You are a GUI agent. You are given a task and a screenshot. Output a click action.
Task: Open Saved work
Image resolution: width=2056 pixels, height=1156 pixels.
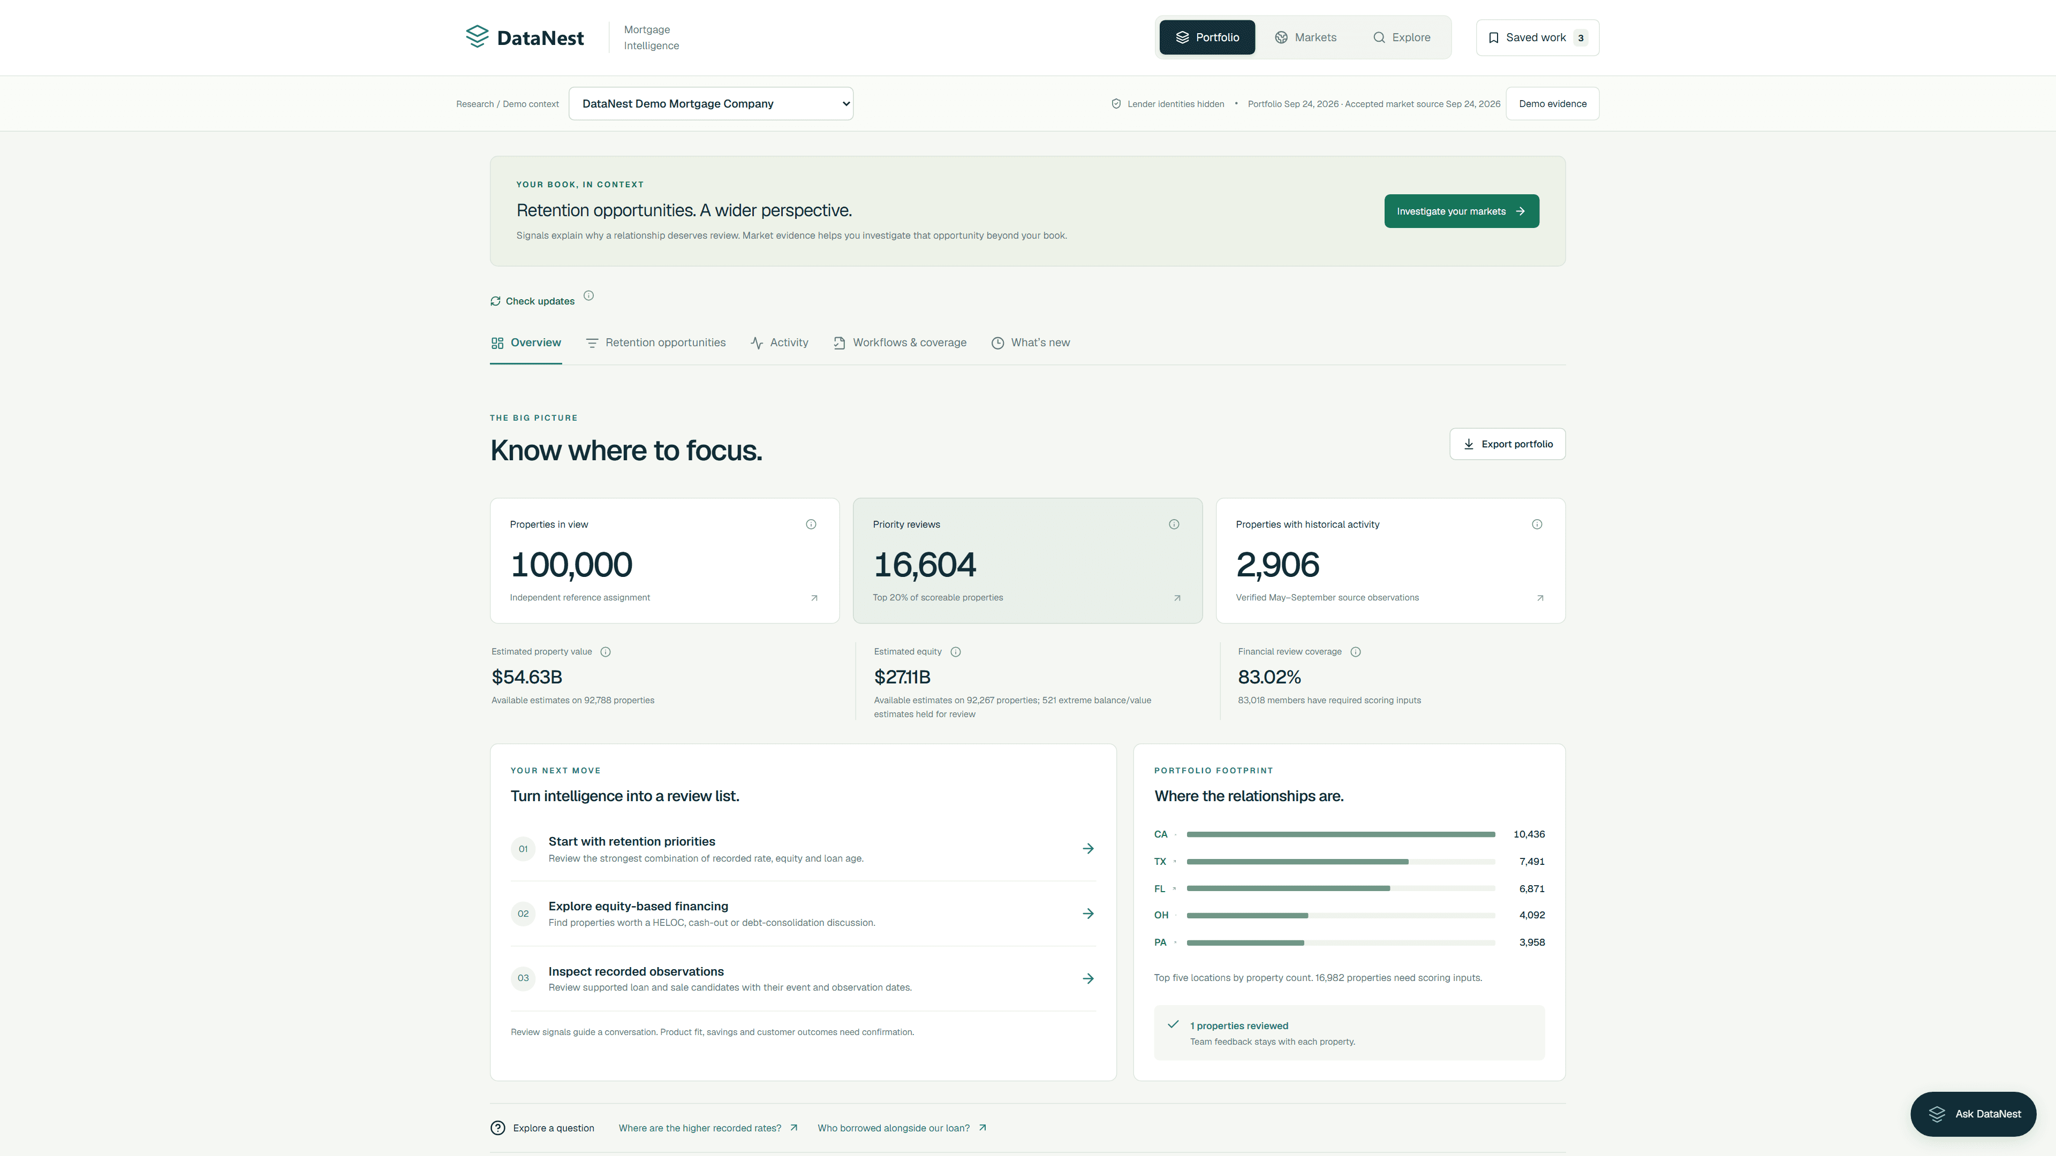[x=1537, y=37]
